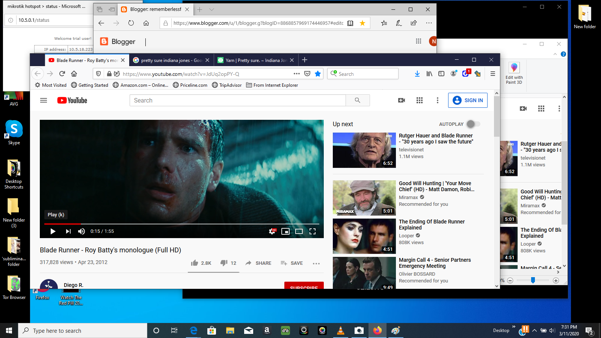The height and width of the screenshot is (338, 601).
Task: Switch to the Yarn Pretty sure tab
Action: pyautogui.click(x=256, y=60)
